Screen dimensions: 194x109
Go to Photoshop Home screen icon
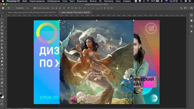tap(3, 8)
